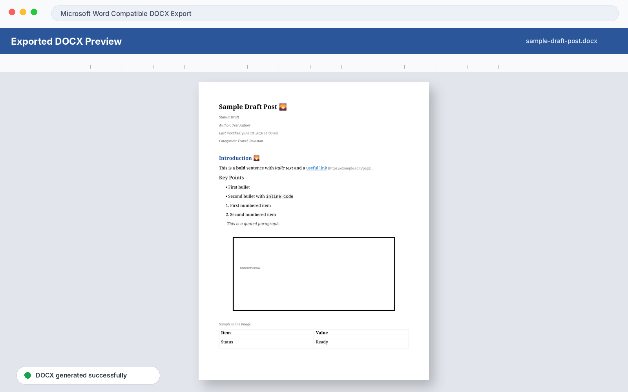
Task: Click the 'Item' table header cell
Action: point(267,334)
